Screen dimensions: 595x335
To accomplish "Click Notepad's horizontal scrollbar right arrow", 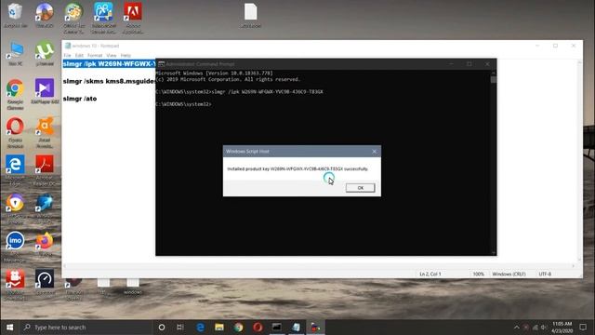I will coord(573,266).
